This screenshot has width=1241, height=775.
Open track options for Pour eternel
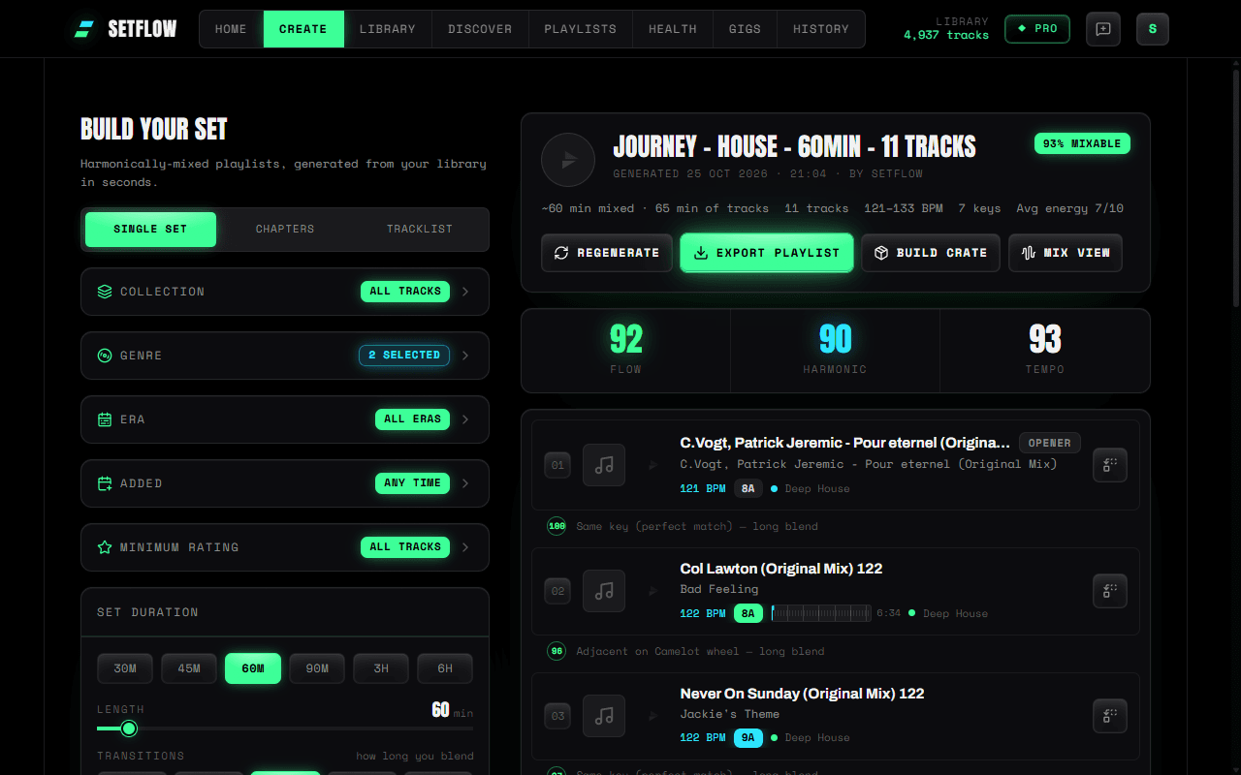1110,465
